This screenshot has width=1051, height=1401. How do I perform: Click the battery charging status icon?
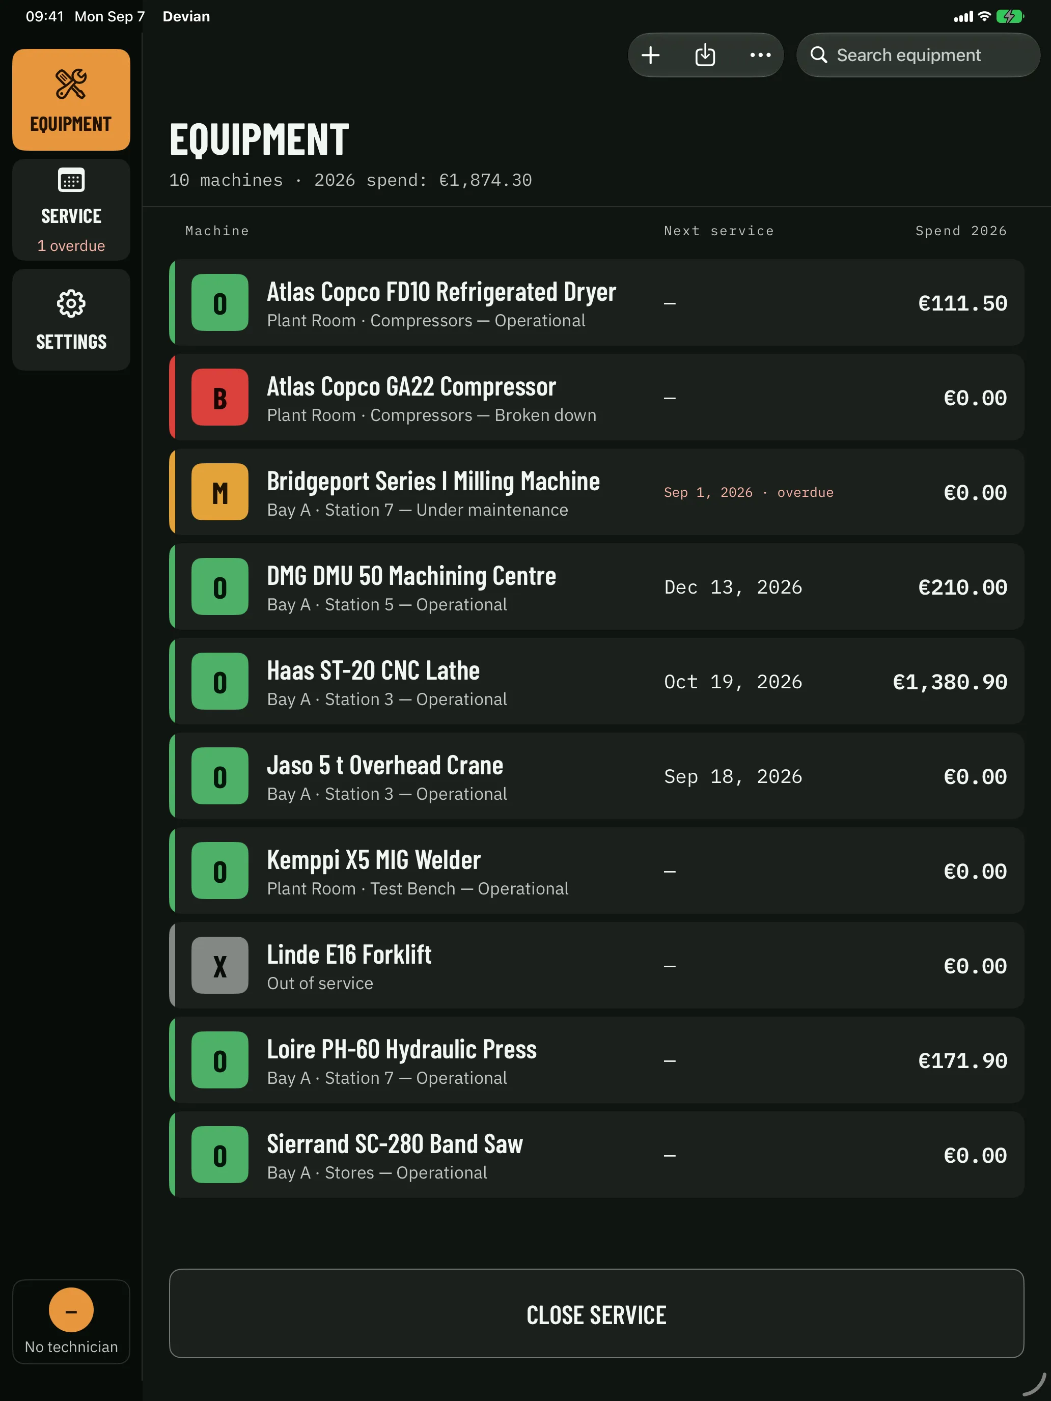point(1010,16)
